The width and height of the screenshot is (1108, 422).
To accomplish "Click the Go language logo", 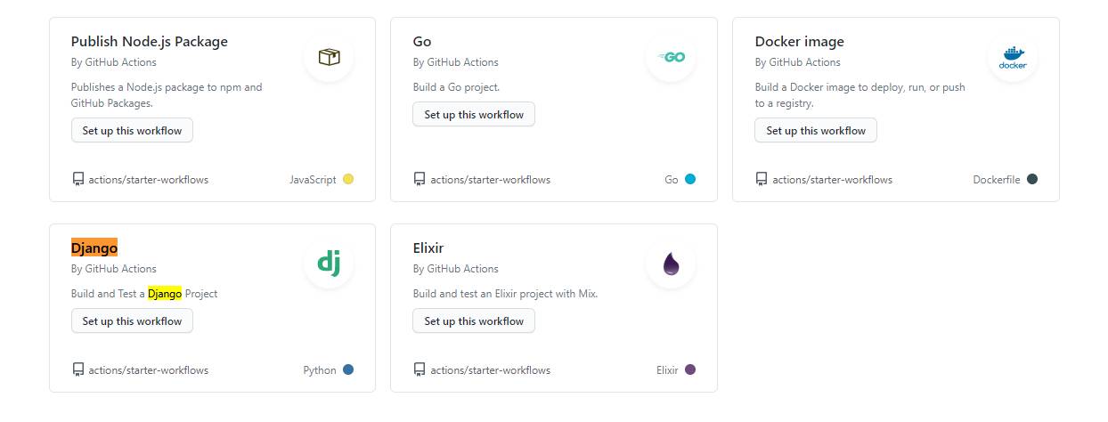I will point(671,57).
